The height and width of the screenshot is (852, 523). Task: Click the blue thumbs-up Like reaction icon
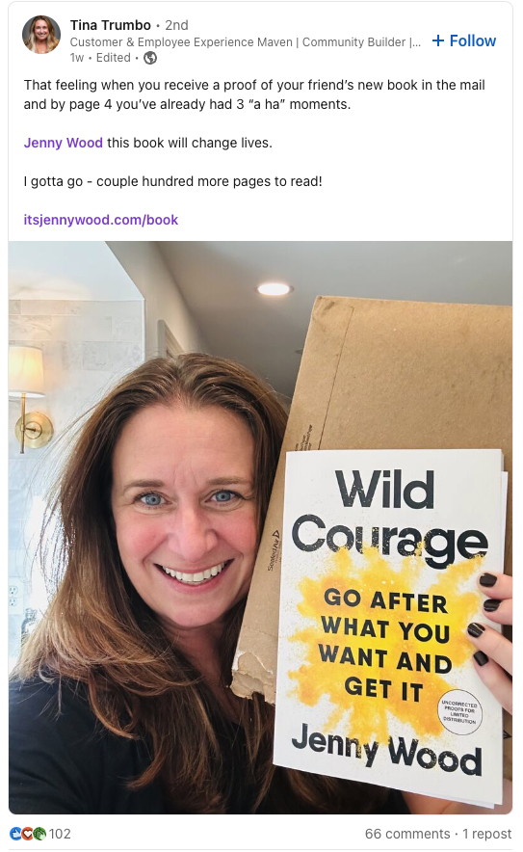click(x=15, y=833)
